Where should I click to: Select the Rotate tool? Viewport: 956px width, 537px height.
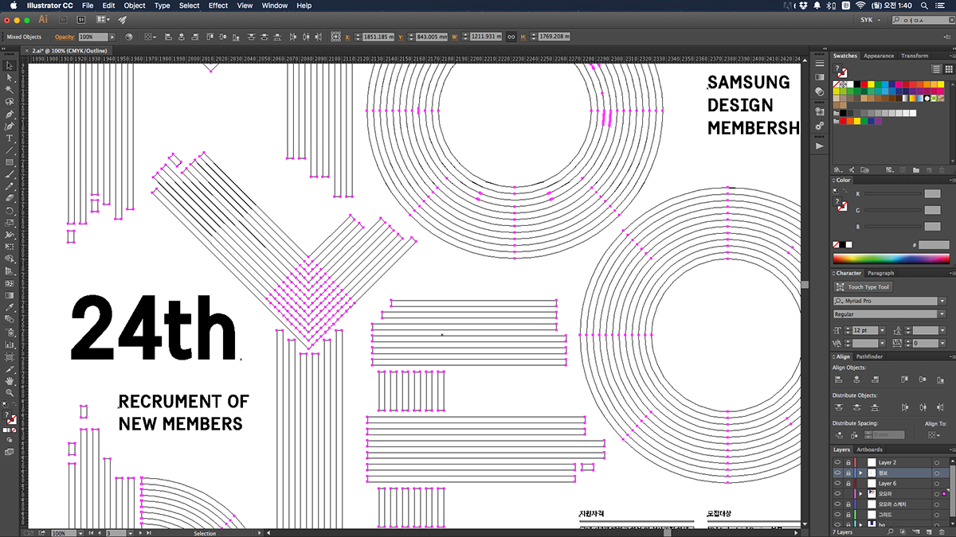coord(10,211)
